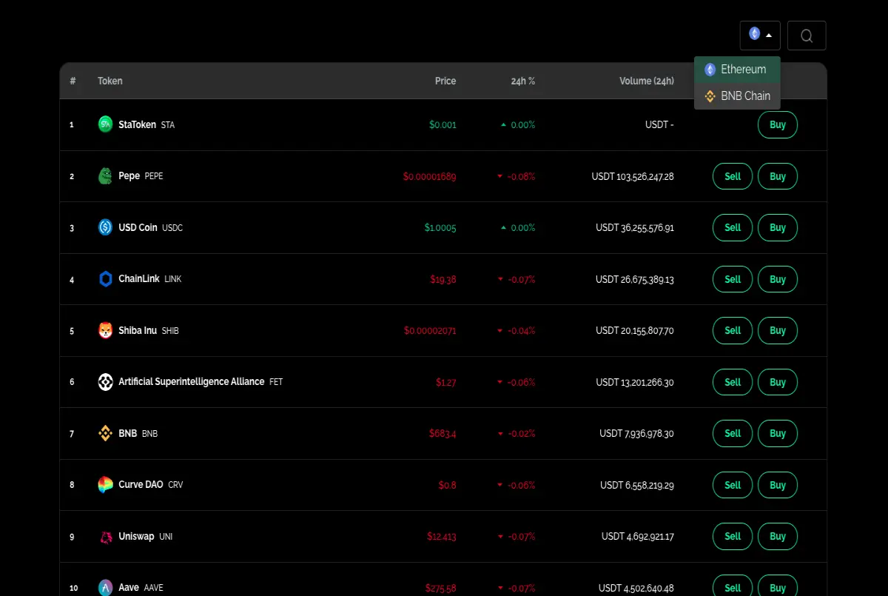Image resolution: width=888 pixels, height=596 pixels.
Task: Buy BNB token
Action: [x=778, y=434]
